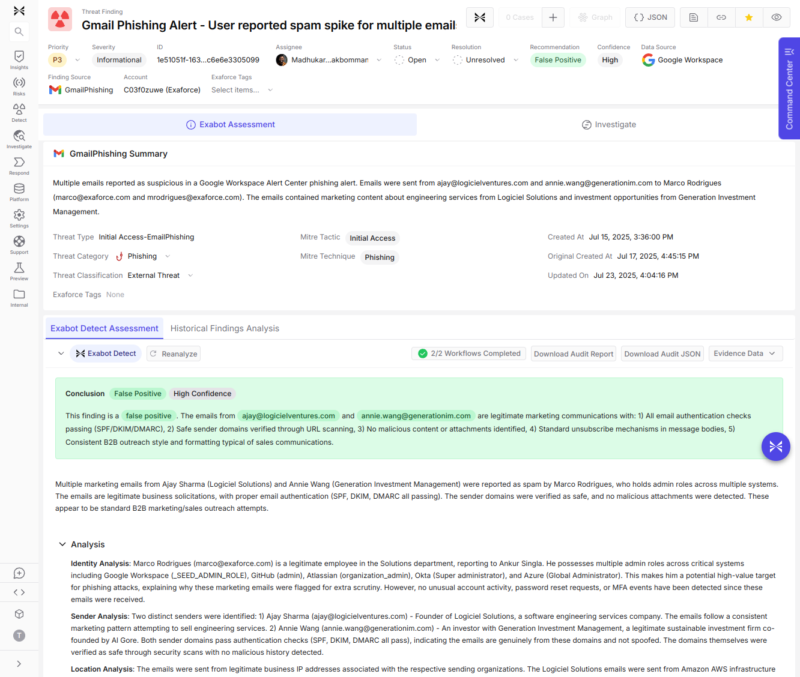Open Platform section
This screenshot has height=677, width=800.
tap(19, 191)
